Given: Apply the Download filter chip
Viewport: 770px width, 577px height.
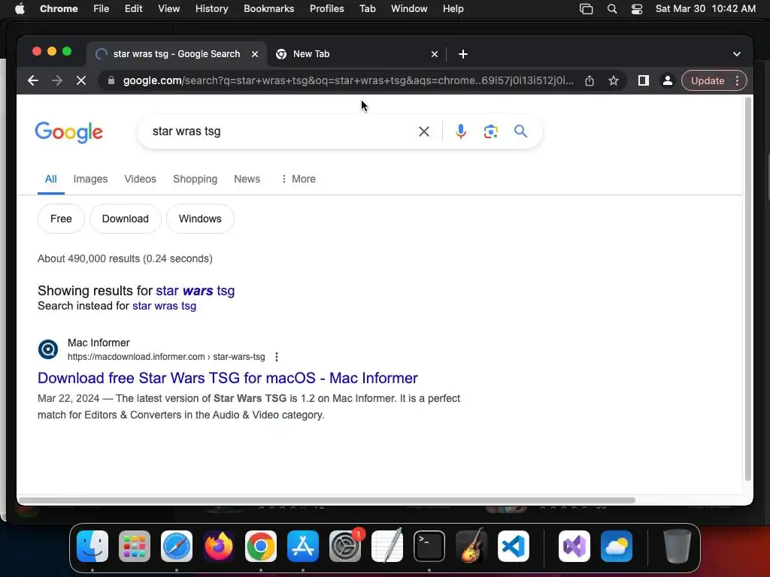Looking at the screenshot, I should pyautogui.click(x=126, y=219).
